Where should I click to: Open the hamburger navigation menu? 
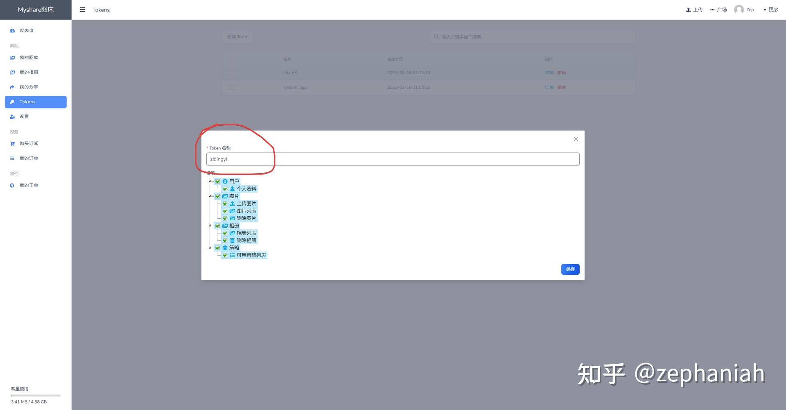[x=82, y=9]
